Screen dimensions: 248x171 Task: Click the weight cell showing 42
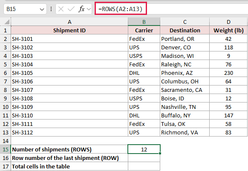tap(228, 39)
